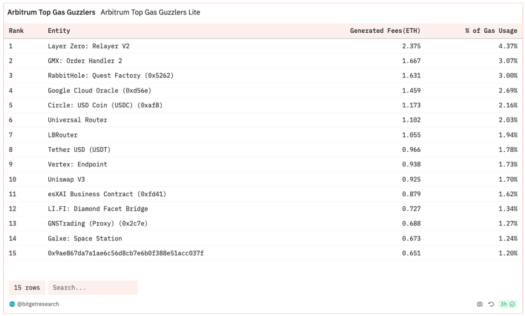Viewport: 525px width, 316px height.
Task: Open the @bitgetresearch profile link
Action: click(x=38, y=304)
